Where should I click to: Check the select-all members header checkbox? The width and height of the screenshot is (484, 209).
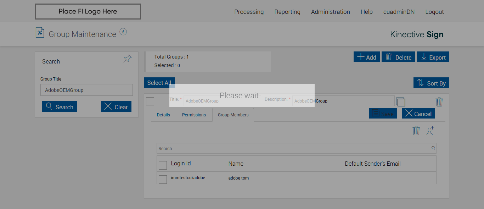pyautogui.click(x=163, y=165)
